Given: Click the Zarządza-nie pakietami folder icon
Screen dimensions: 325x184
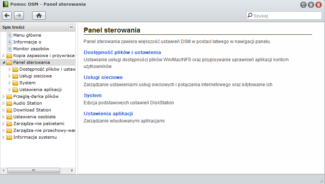Looking at the screenshot, I should pos(9,124).
